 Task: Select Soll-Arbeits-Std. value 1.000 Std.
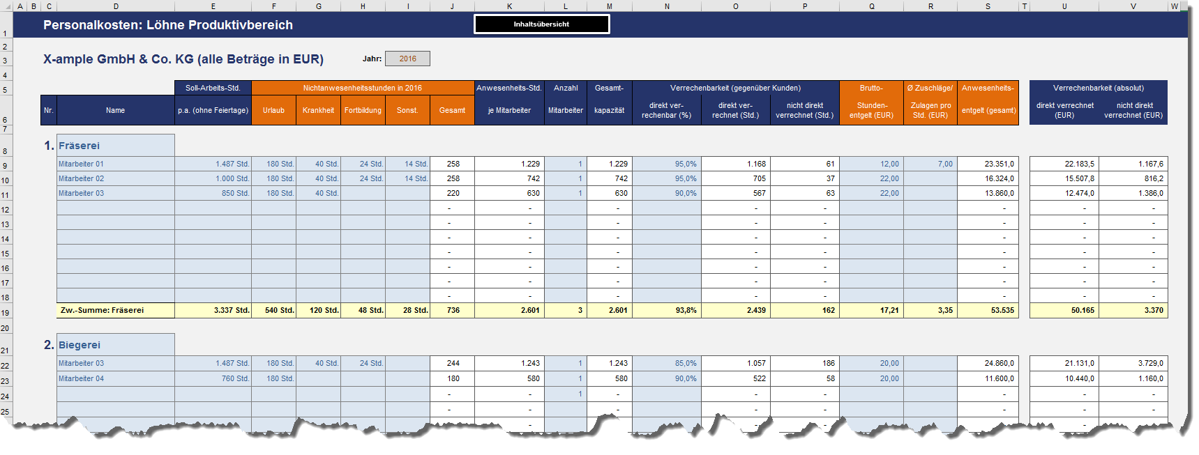tap(213, 178)
